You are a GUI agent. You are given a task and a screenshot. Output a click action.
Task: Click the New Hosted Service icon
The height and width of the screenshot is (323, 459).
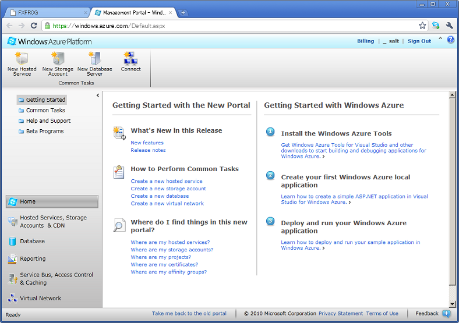22,59
